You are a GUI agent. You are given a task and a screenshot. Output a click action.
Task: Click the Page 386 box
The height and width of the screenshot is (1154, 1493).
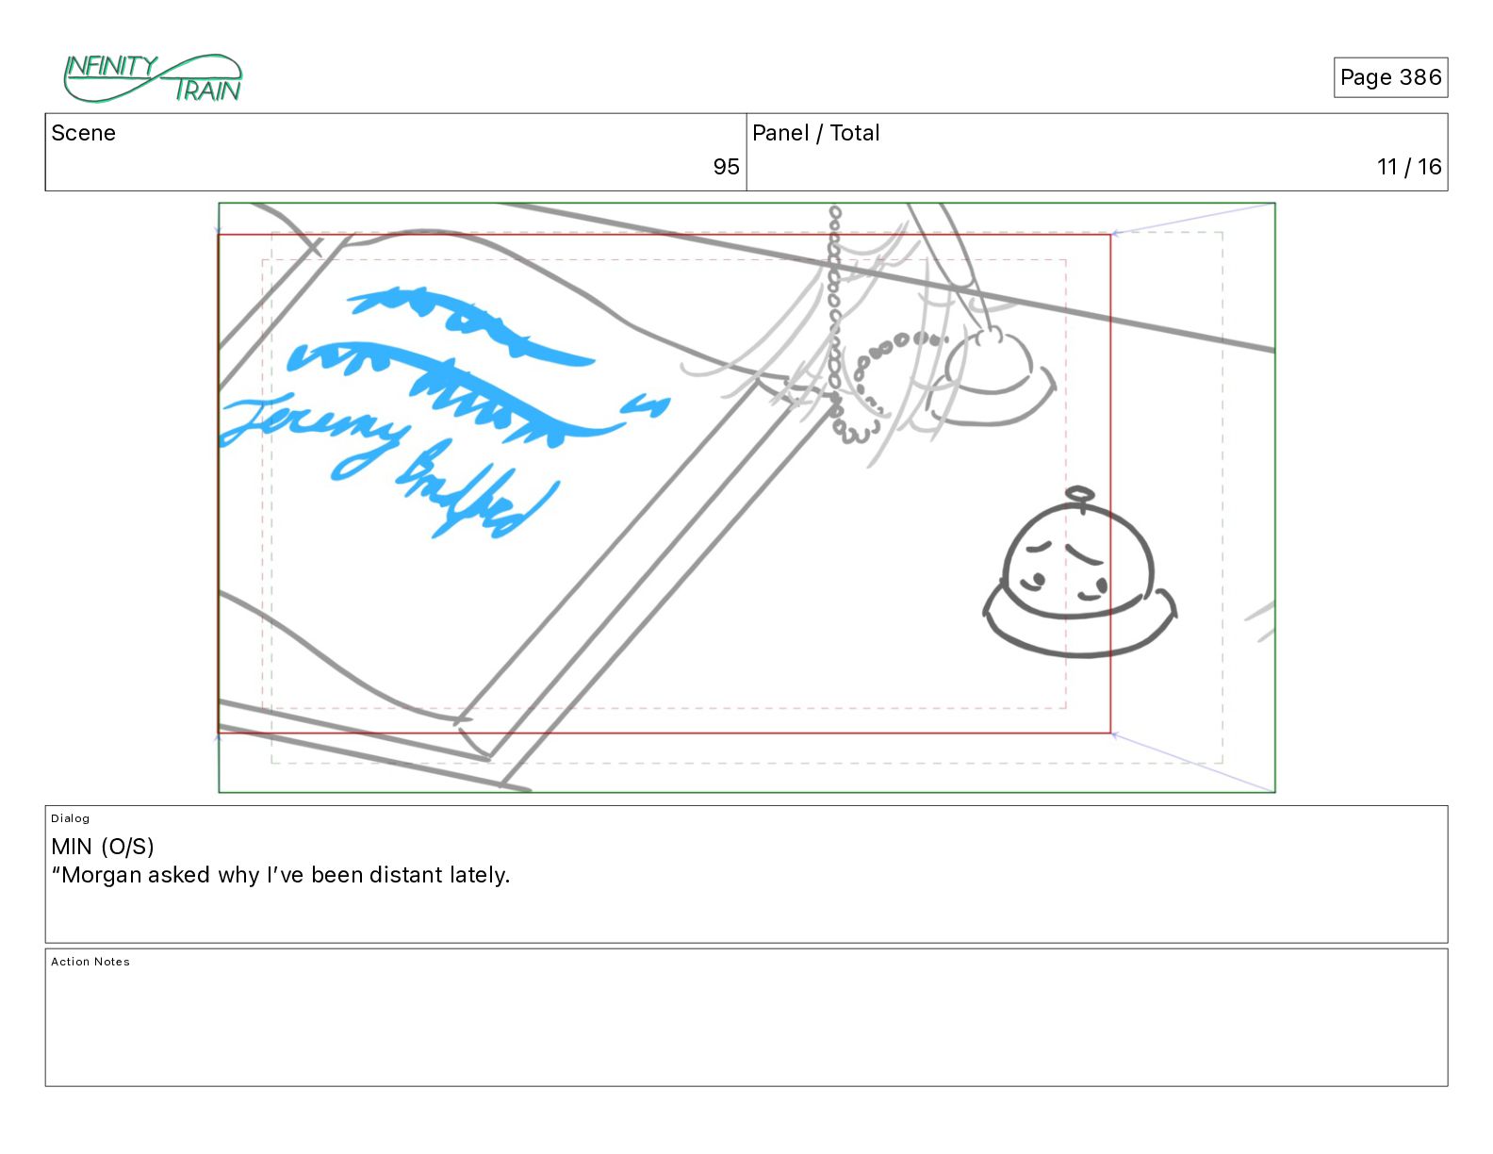[x=1390, y=77]
